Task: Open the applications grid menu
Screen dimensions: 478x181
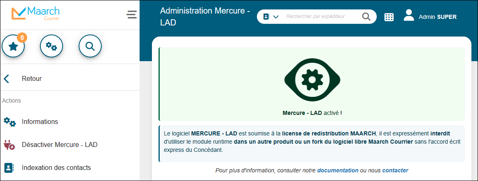Action: click(389, 17)
